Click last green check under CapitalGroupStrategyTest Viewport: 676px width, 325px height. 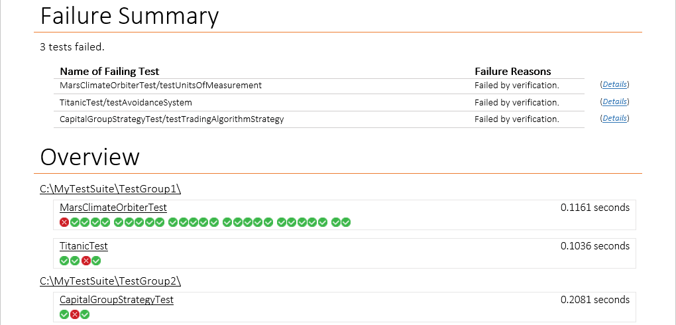tap(85, 314)
